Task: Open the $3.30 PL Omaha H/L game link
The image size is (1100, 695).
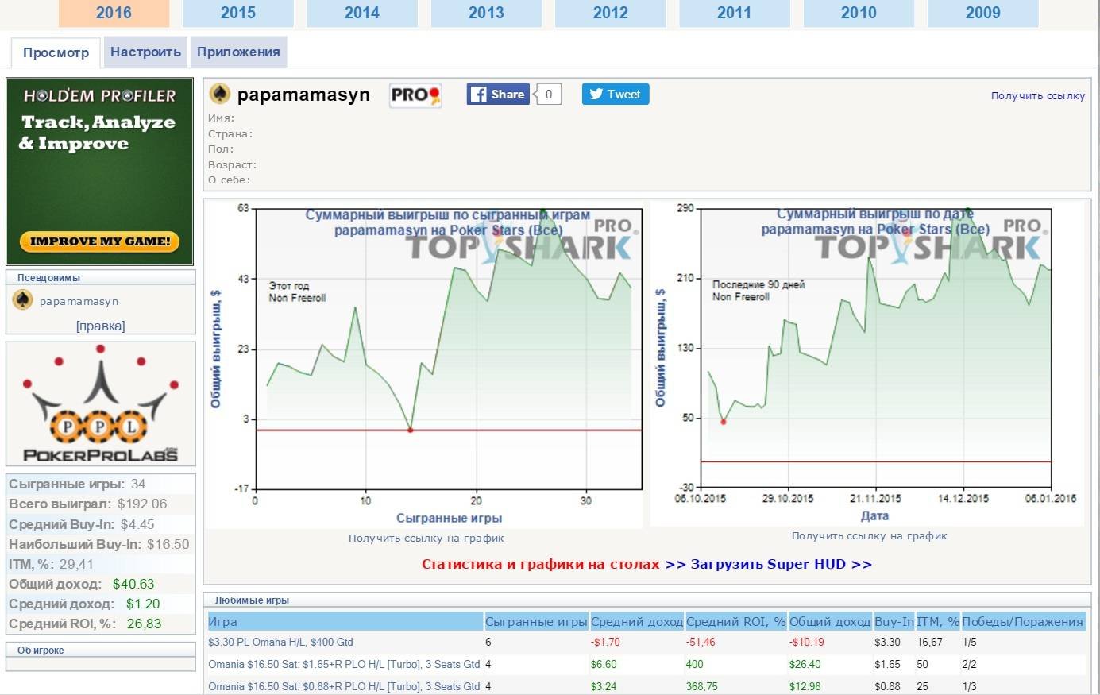Action: pos(280,642)
